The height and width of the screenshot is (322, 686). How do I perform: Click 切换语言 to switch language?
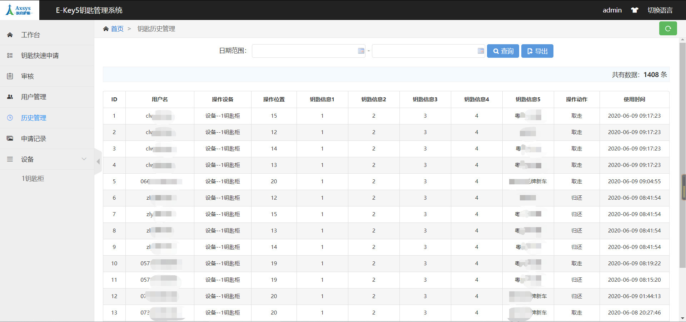(660, 10)
